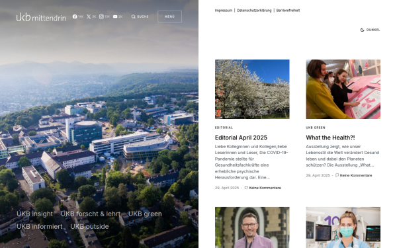
Task: Open the blooming tree Editorial thumbnail
Action: coord(252,89)
